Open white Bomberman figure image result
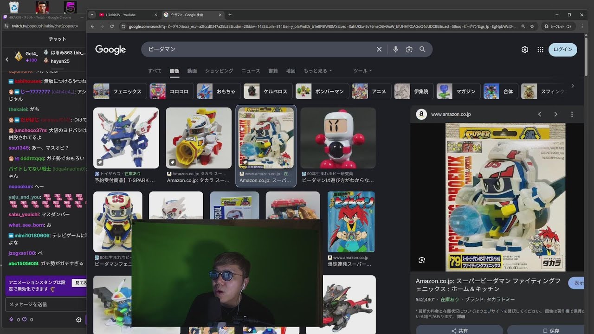Screen dimensions: 594x334 (338, 138)
